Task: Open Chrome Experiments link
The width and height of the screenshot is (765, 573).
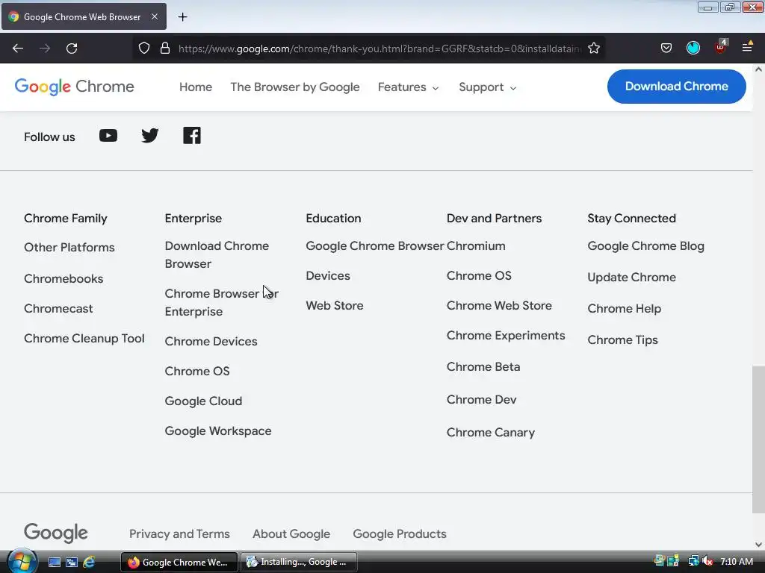Action: [506, 336]
